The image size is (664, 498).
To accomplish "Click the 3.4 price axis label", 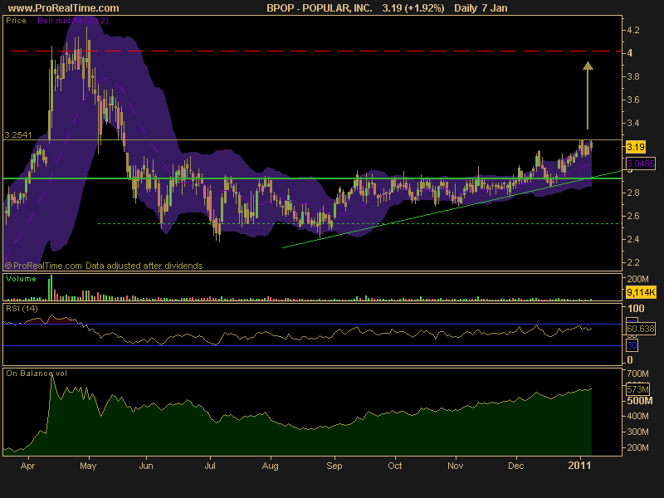I will (x=633, y=123).
